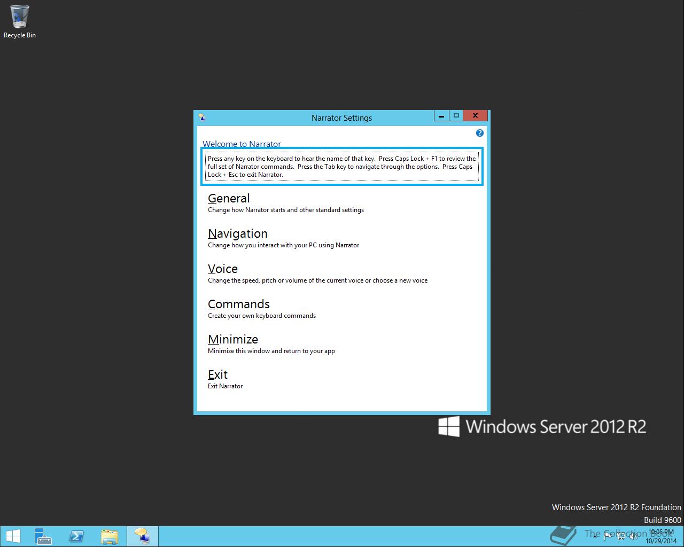Open File Explorer from the taskbar
The height and width of the screenshot is (547, 684).
coord(110,536)
